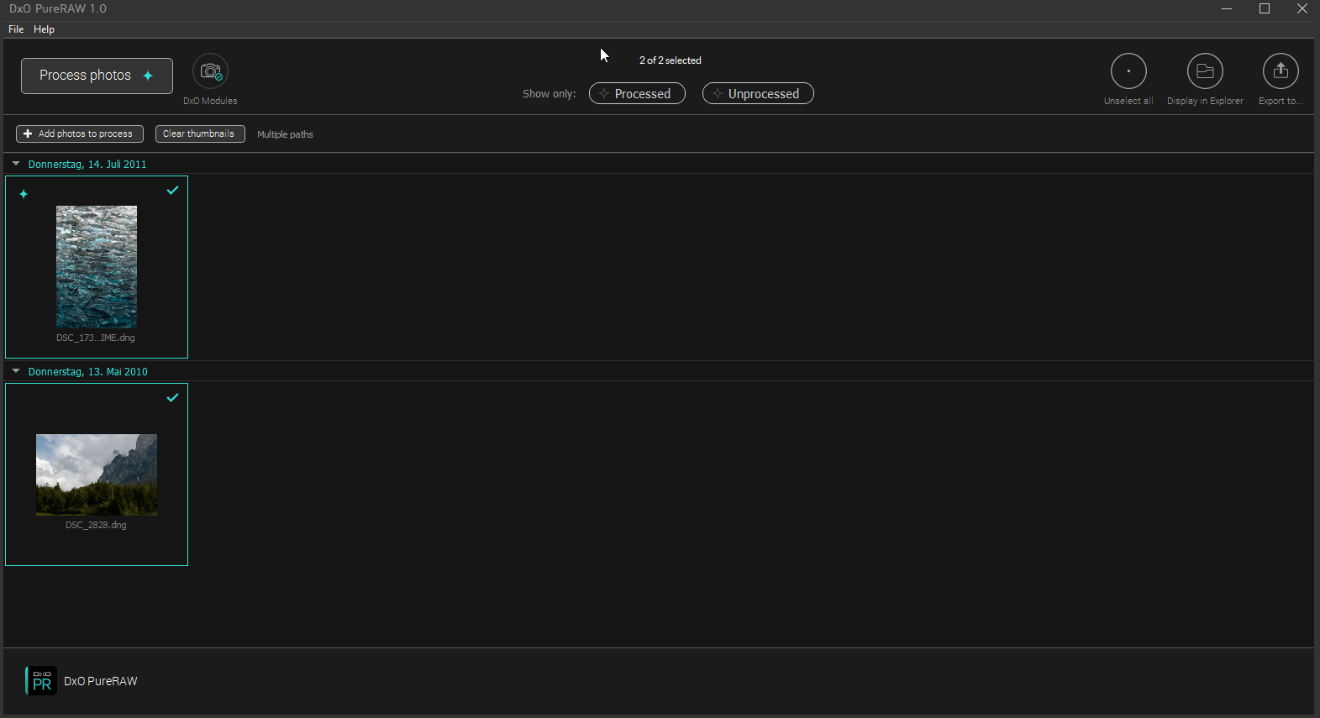This screenshot has height=718, width=1320.
Task: Click the Display in Explorer folder icon
Action: [x=1204, y=72]
